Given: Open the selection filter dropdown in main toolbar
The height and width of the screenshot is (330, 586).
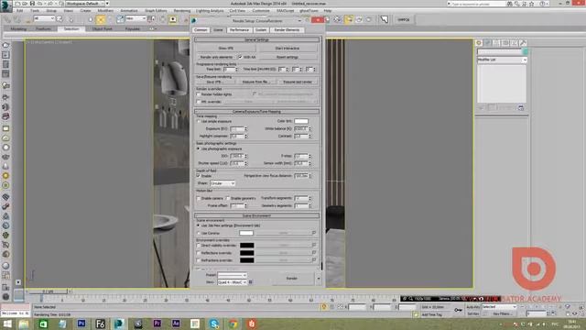Looking at the screenshot, I should 43,18.
